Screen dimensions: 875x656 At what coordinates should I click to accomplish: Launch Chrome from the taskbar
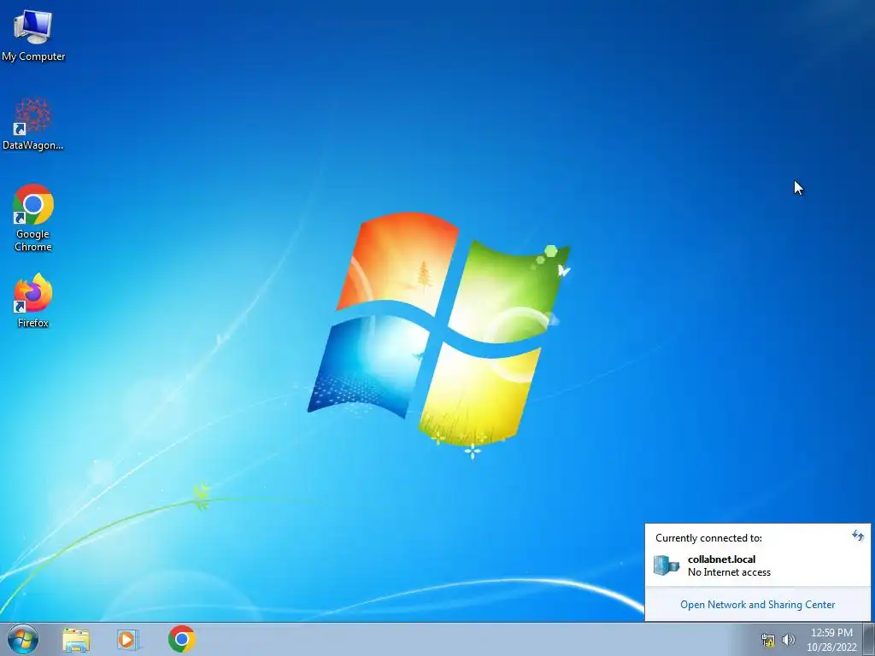(181, 639)
